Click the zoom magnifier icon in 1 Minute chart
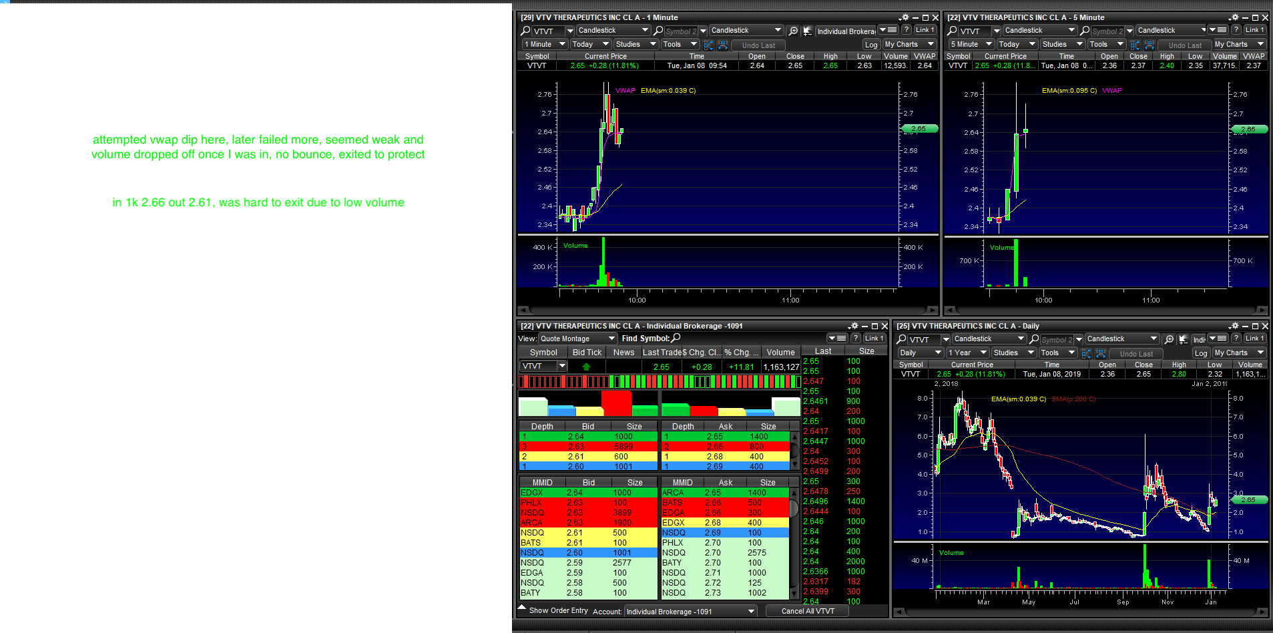 pyautogui.click(x=793, y=31)
